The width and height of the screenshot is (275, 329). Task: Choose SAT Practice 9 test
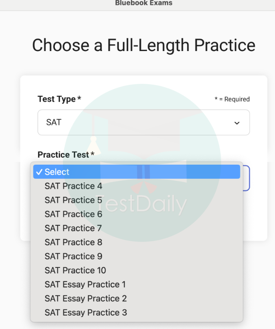(x=74, y=256)
